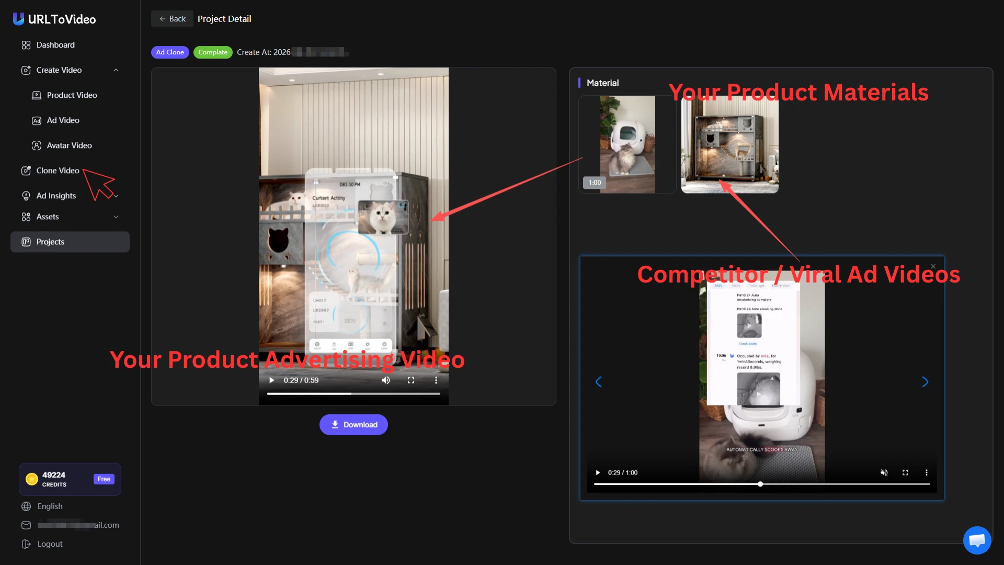The width and height of the screenshot is (1004, 565).
Task: Play the competitor ad video
Action: (x=598, y=472)
